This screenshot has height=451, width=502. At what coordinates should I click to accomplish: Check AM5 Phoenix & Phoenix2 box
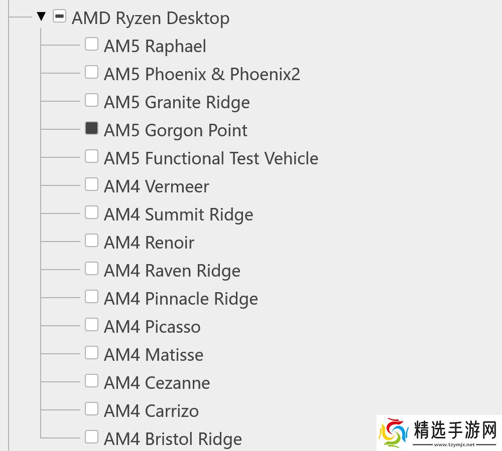click(x=91, y=72)
